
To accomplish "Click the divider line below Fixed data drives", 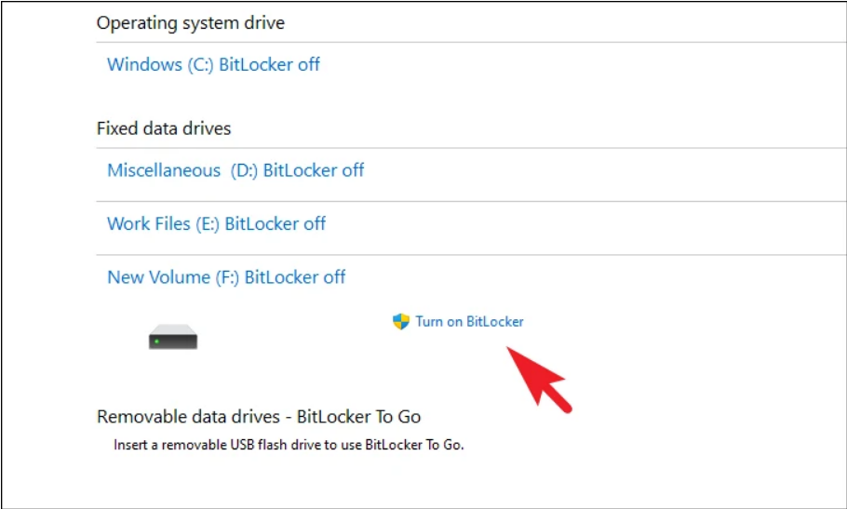I will pos(465,148).
